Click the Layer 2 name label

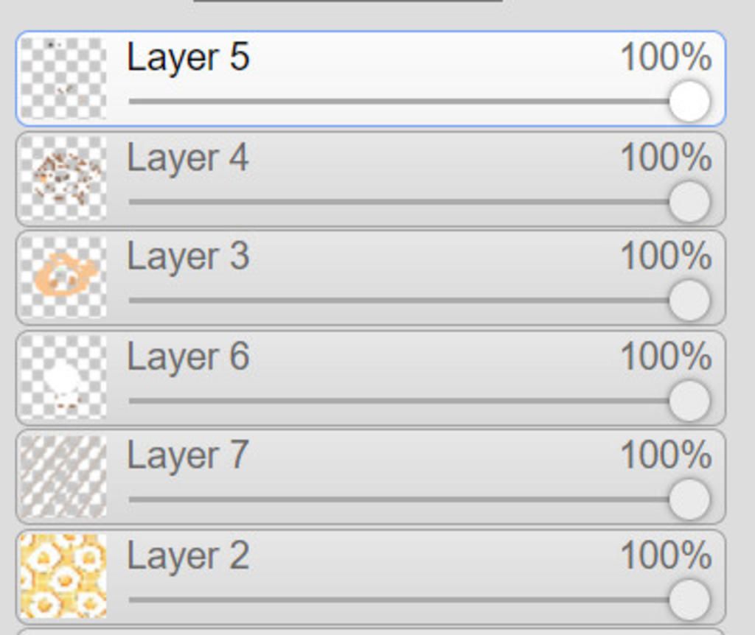coord(188,556)
